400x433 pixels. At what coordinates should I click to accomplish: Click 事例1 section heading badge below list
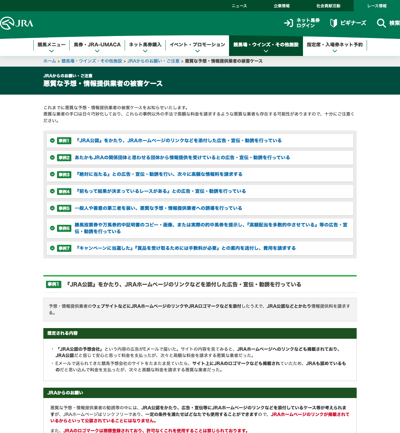coord(54,284)
